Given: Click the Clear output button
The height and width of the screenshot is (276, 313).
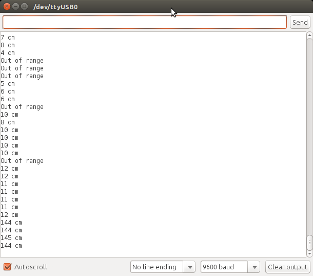Looking at the screenshot, I should [288, 267].
